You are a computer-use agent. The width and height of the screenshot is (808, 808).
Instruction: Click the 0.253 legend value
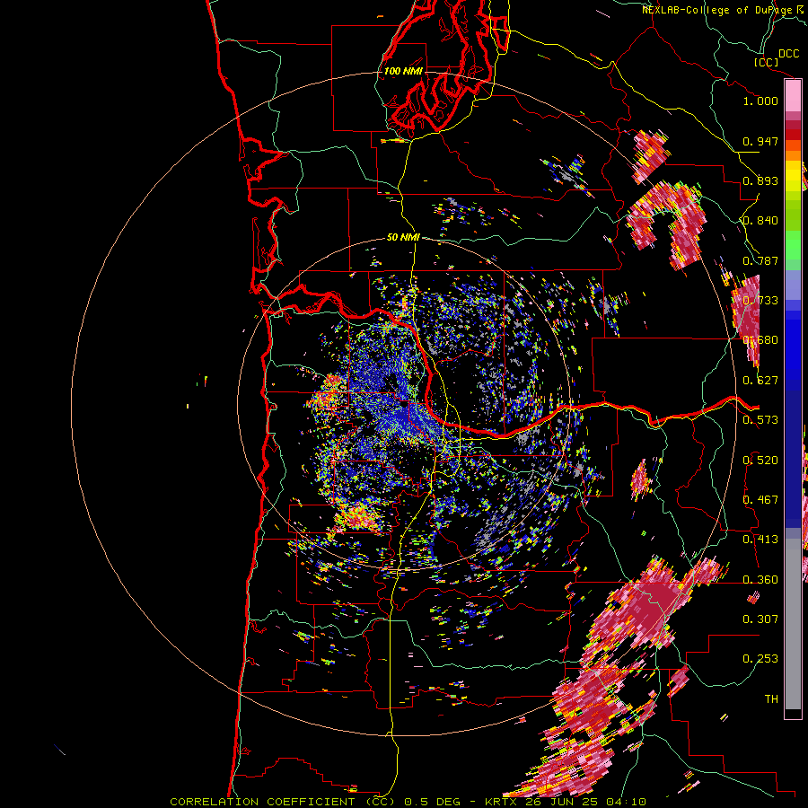pos(760,659)
